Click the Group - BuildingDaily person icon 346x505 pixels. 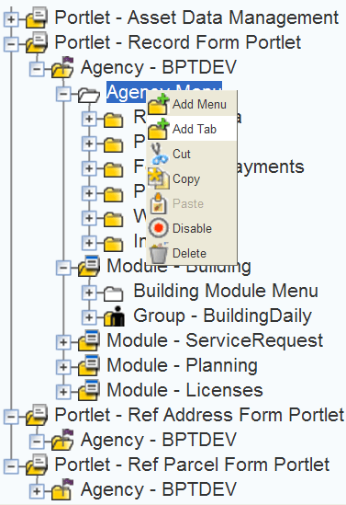[x=115, y=316]
